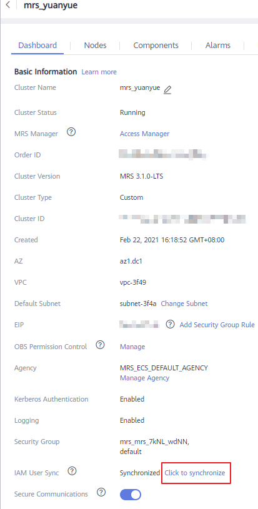The image size is (258, 509).
Task: Open the Learn more link
Action: pos(99,72)
